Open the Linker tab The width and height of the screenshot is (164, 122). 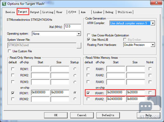98,12
